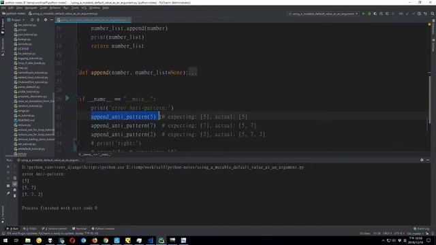Open the run configuration dropdown
The image size is (436, 245).
coord(323,14)
